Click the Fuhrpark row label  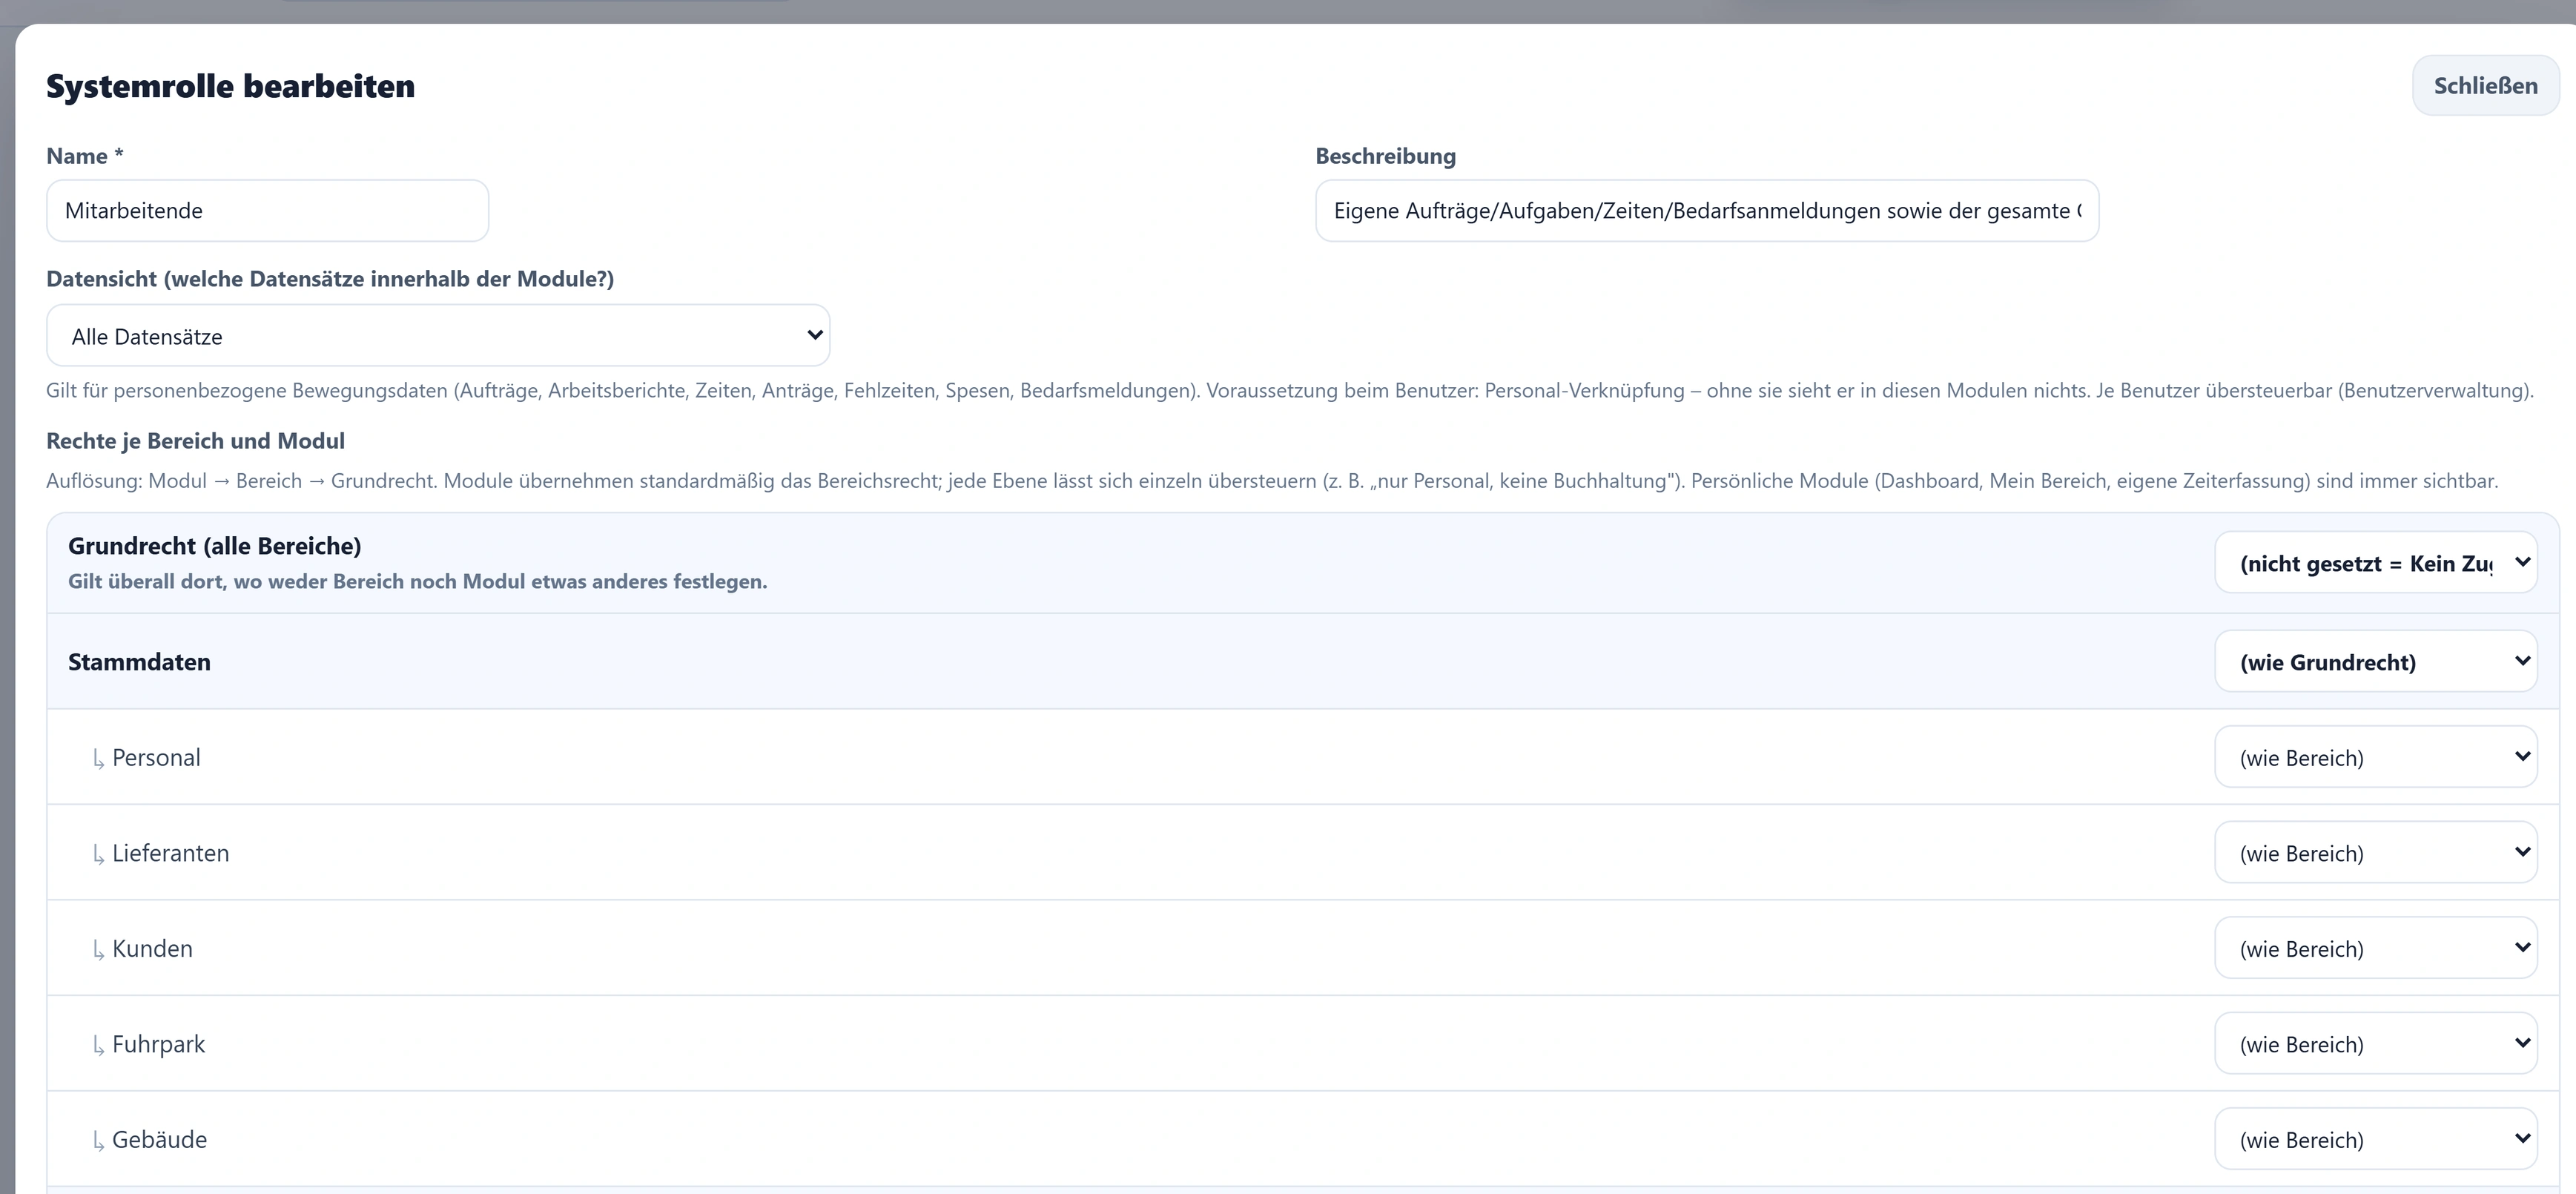[158, 1044]
